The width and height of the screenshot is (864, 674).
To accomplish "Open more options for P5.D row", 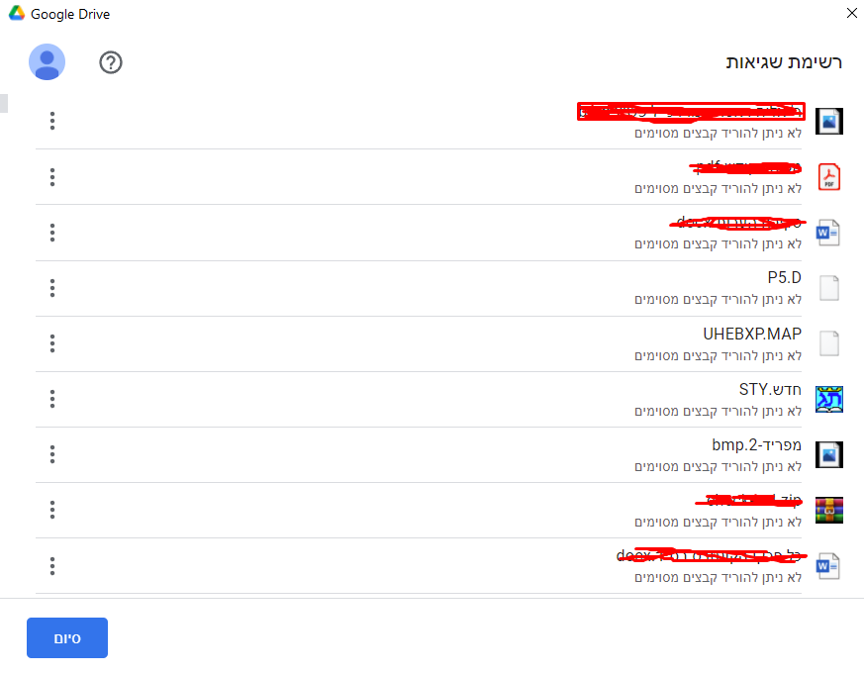I will coord(52,288).
